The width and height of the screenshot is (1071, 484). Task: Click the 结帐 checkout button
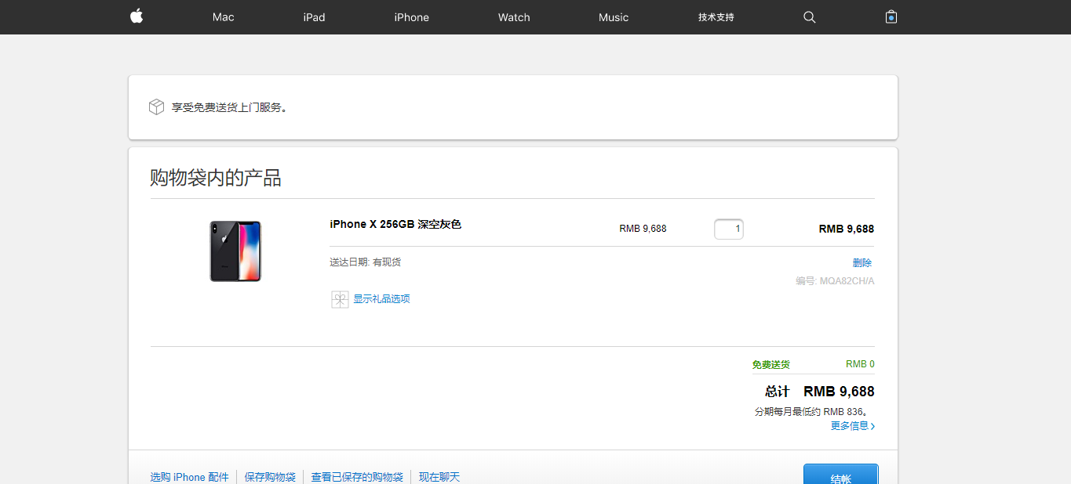click(x=841, y=474)
